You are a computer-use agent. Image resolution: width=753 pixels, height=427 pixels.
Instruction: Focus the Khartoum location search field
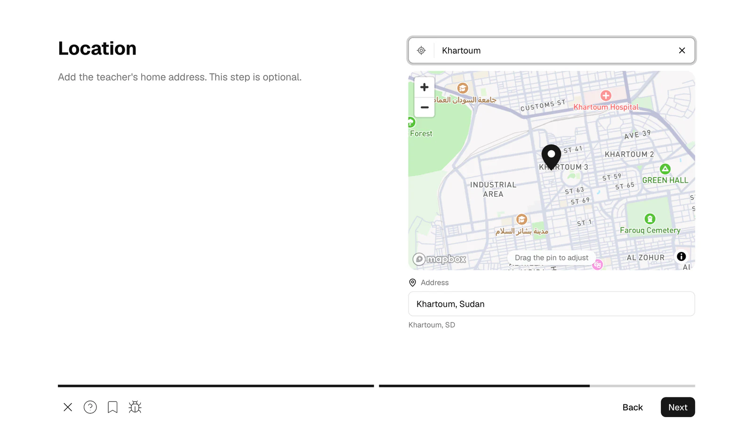[x=555, y=50]
